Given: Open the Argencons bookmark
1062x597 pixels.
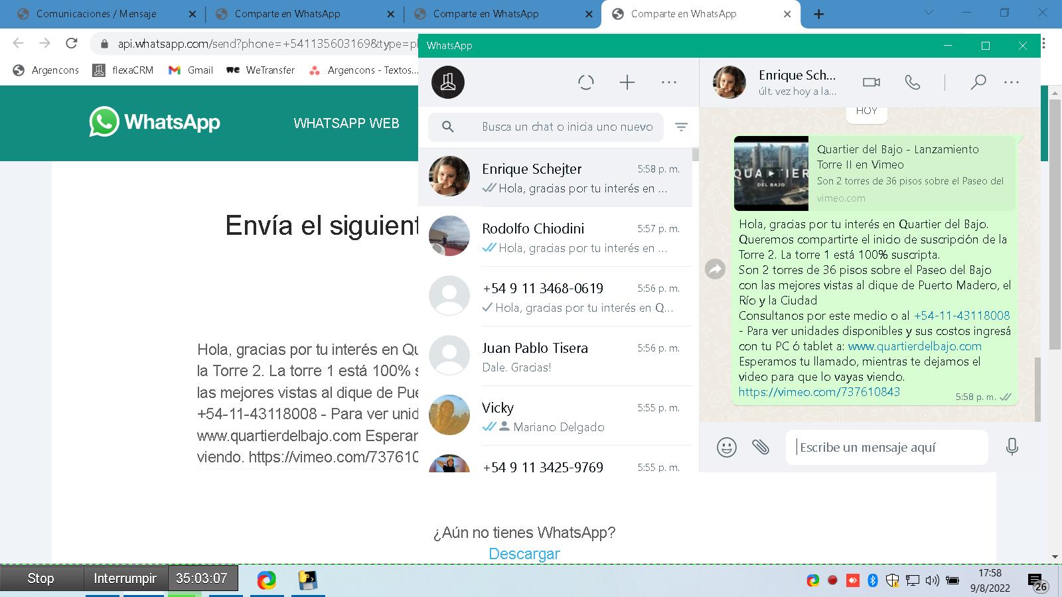Looking at the screenshot, I should [46, 70].
